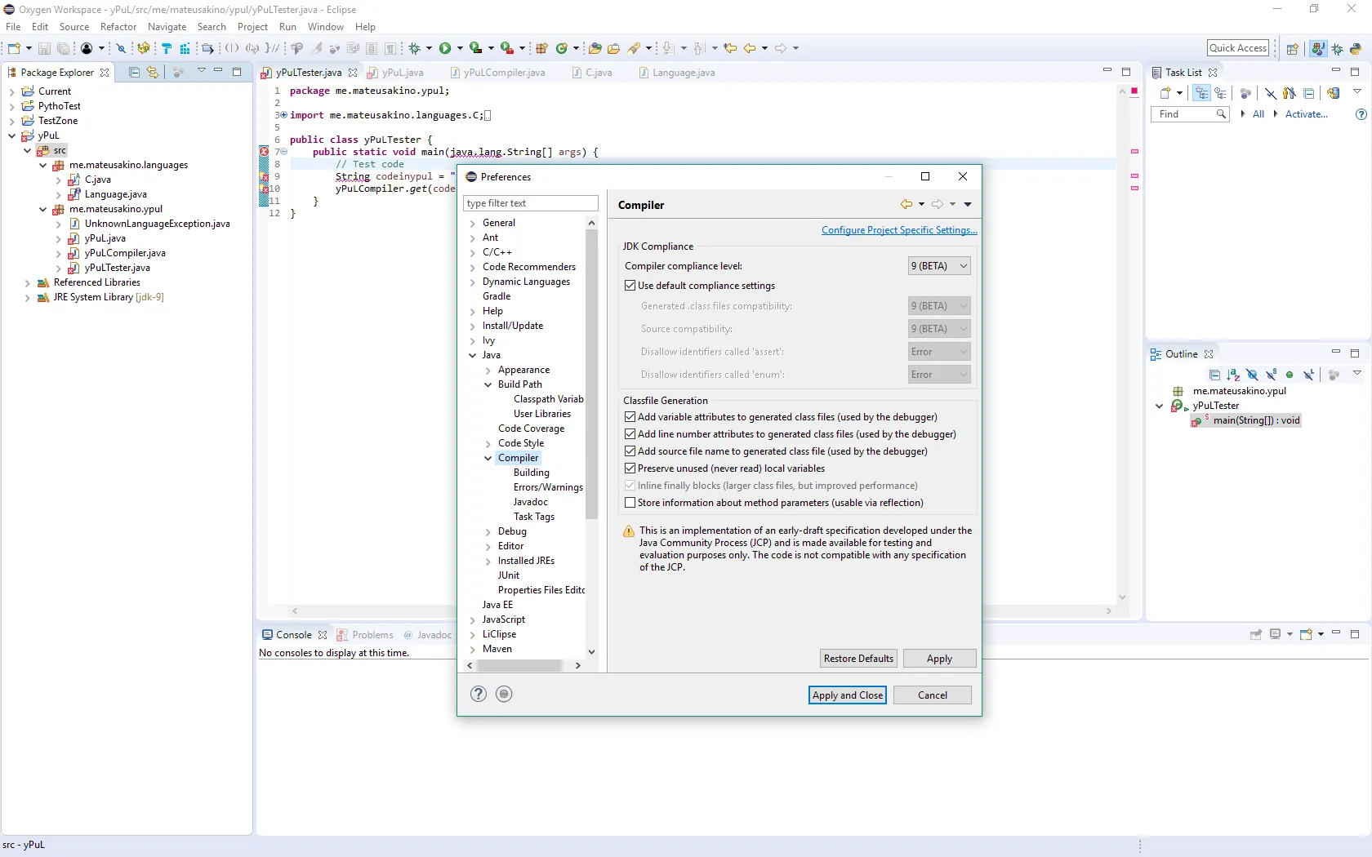Open Compiler compliance level dropdown

939,265
